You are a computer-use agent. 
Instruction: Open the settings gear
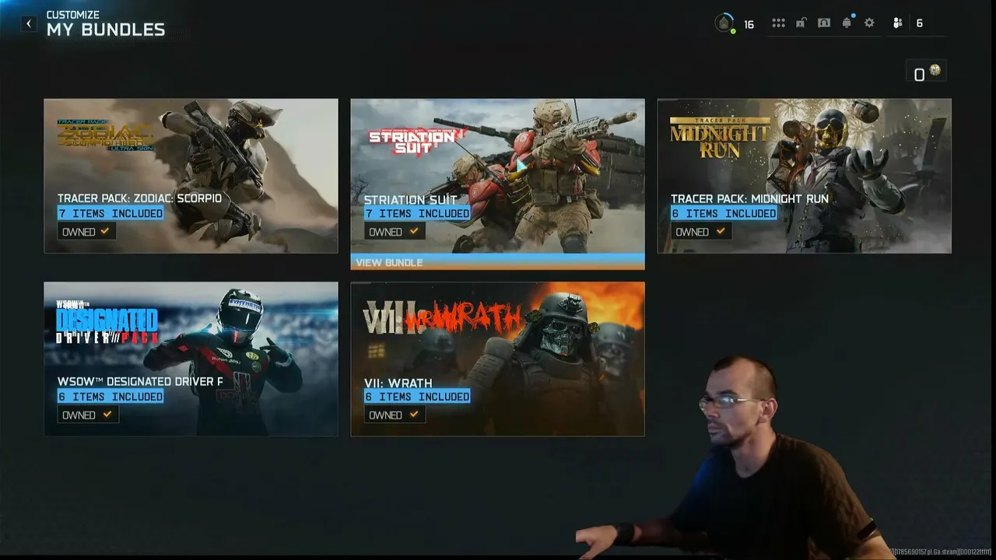click(870, 23)
